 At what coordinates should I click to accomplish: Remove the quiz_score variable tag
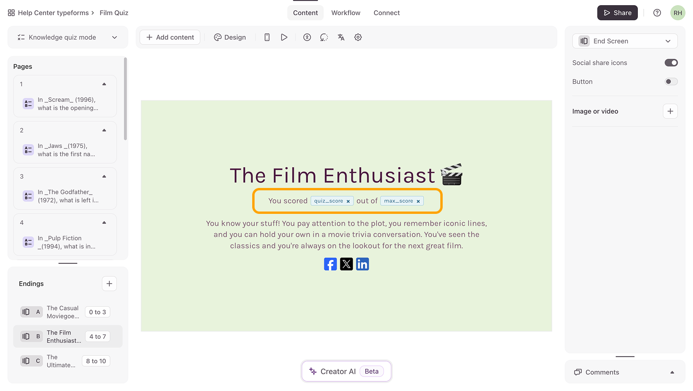348,201
